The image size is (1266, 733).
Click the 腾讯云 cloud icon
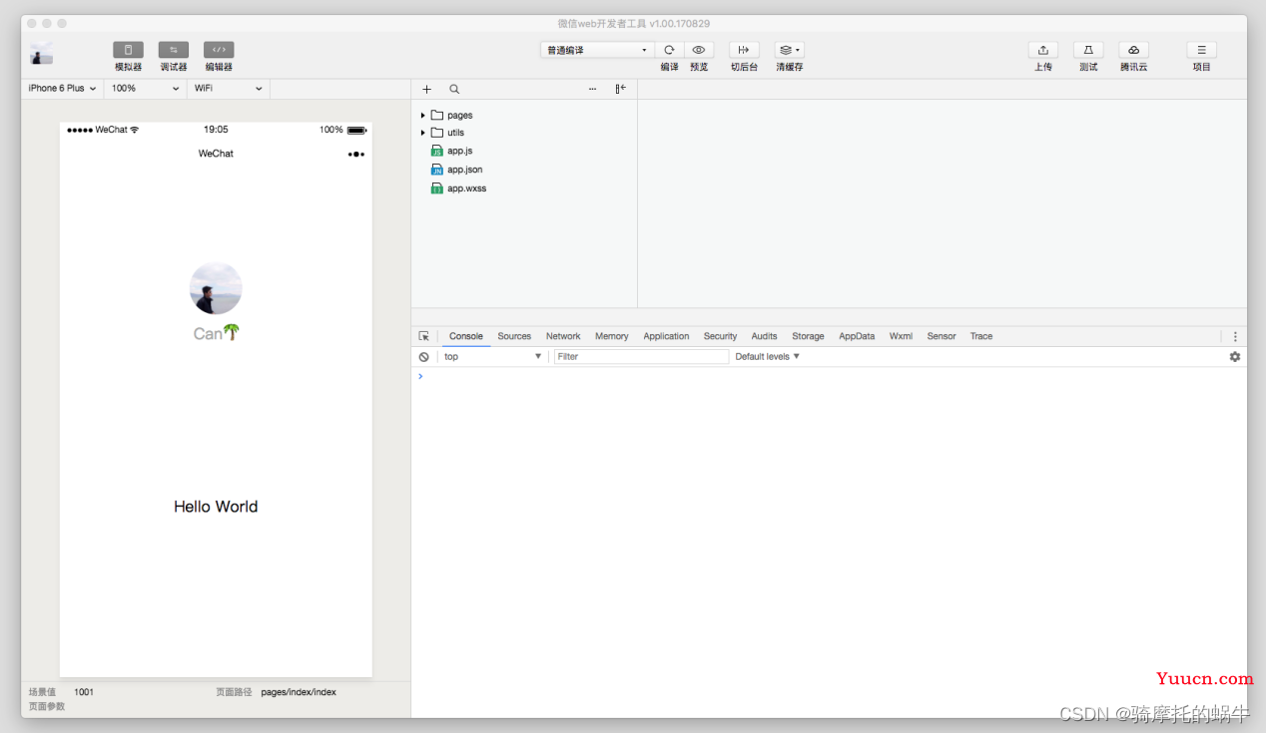tap(1133, 50)
